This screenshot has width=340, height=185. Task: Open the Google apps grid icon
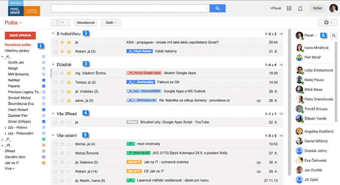tap(289, 8)
